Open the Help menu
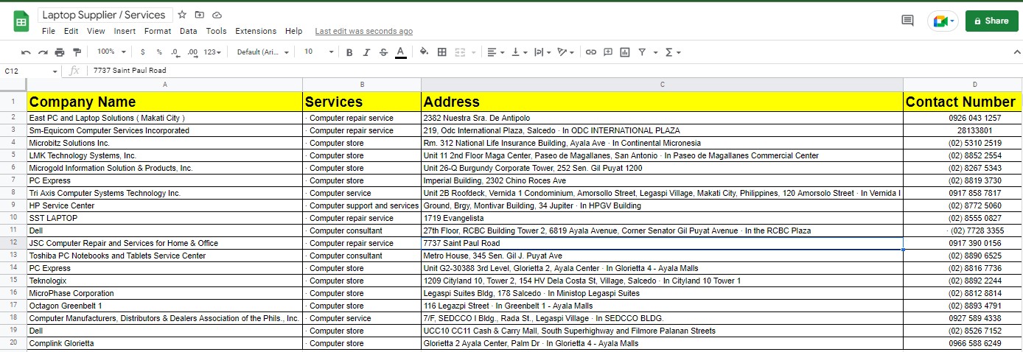 (x=293, y=31)
